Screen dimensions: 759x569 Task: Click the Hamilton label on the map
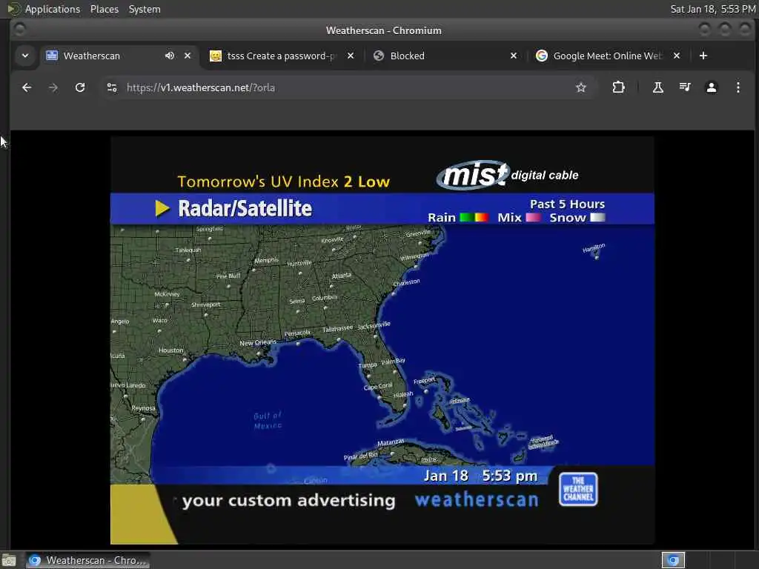(x=594, y=248)
